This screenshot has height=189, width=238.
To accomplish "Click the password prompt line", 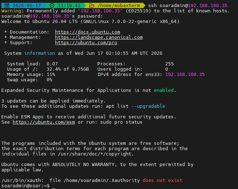I will (x=52, y=16).
